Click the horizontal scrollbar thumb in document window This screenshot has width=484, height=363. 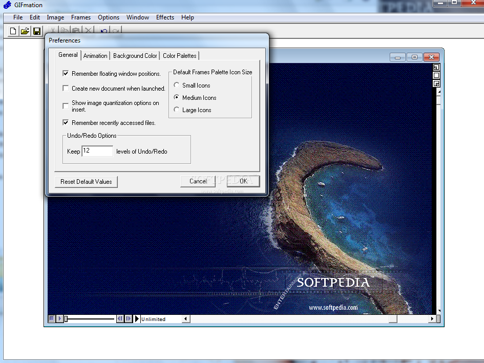click(x=393, y=319)
